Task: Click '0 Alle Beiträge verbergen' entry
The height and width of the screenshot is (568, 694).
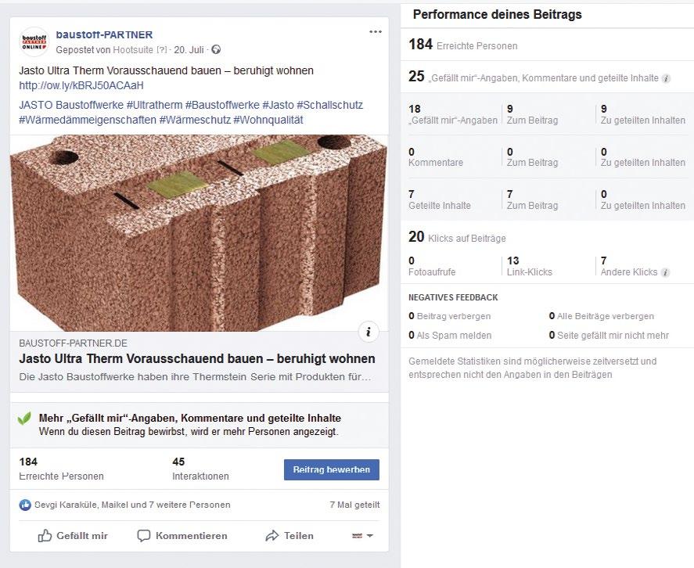Action: (x=602, y=316)
